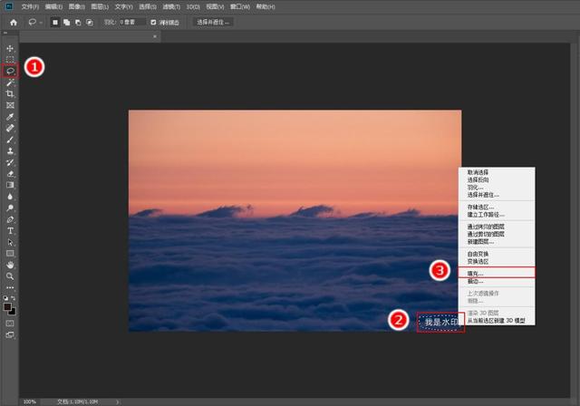Click the Photoshop logo icon

(x=9, y=6)
